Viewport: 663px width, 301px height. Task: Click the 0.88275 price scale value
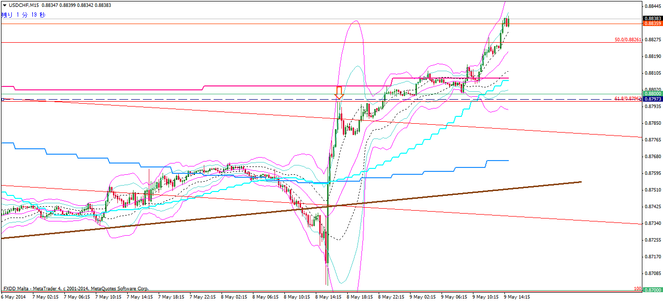pos(652,40)
